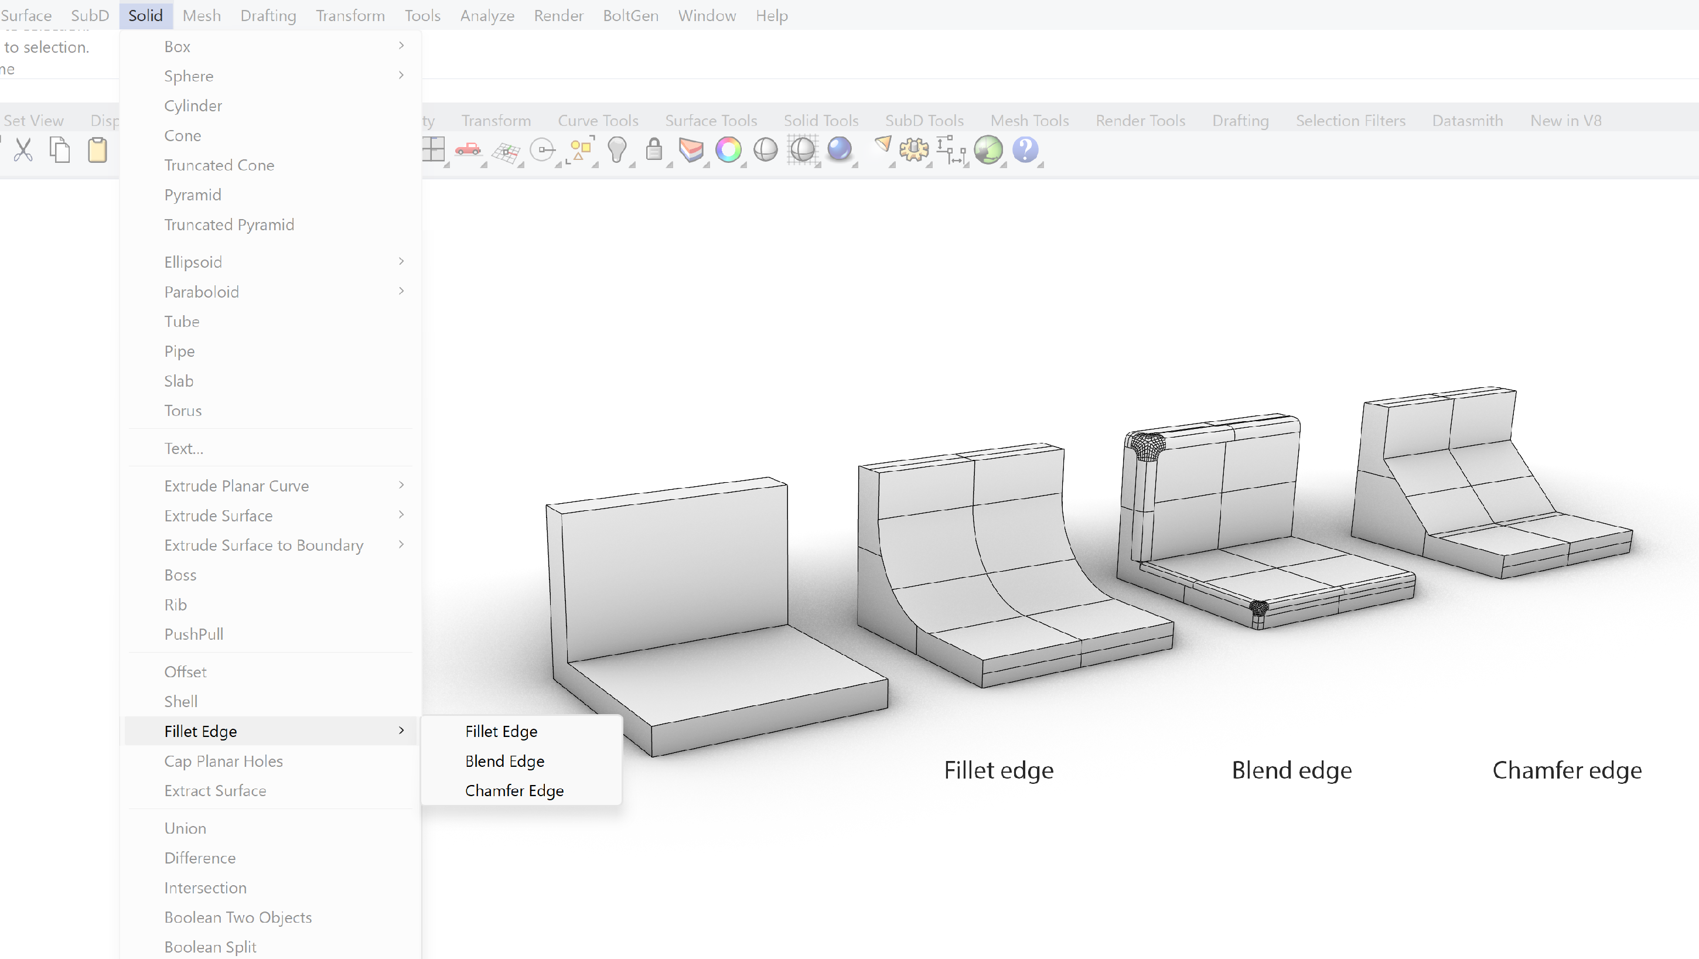Click the Blend Edge menu entry

pyautogui.click(x=504, y=760)
